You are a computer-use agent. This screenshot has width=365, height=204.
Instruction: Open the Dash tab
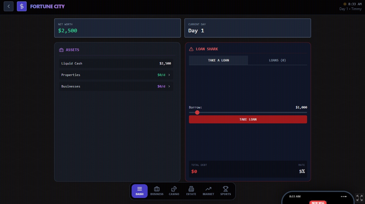140,191
